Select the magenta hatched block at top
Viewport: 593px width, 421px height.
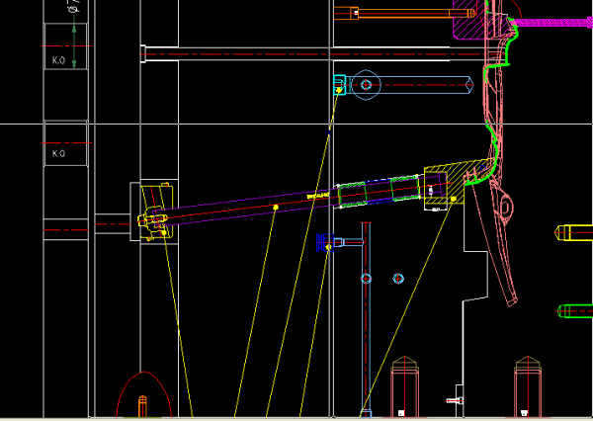point(469,20)
